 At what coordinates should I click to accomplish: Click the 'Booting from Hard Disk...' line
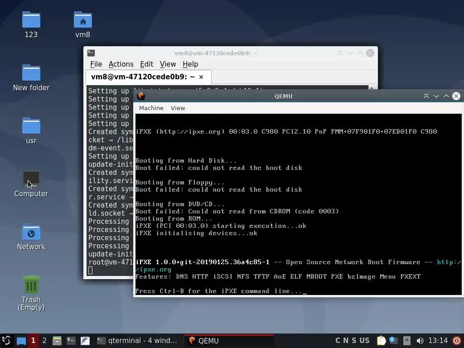tap(186, 161)
